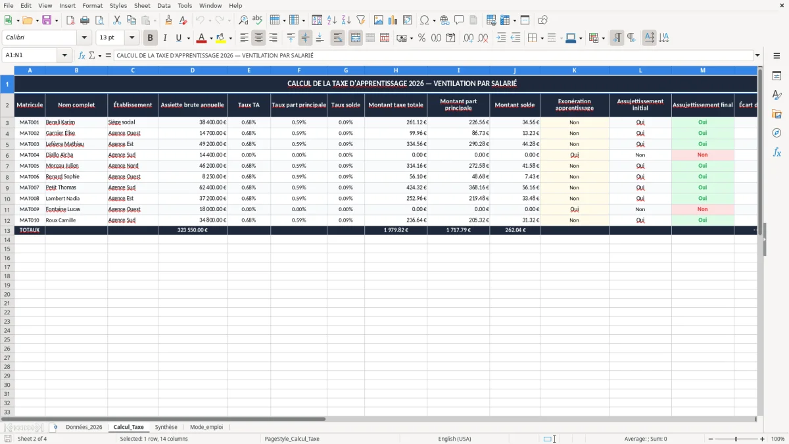This screenshot has width=789, height=444.
Task: Click the zoom in plus button
Action: tap(763, 439)
